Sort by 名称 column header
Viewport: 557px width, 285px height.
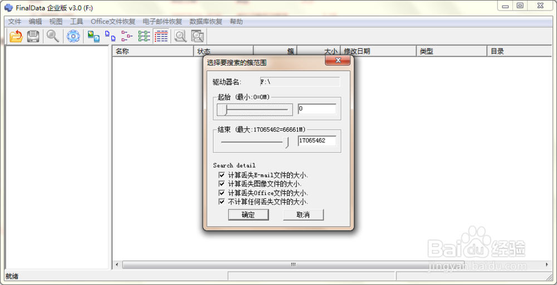[153, 51]
